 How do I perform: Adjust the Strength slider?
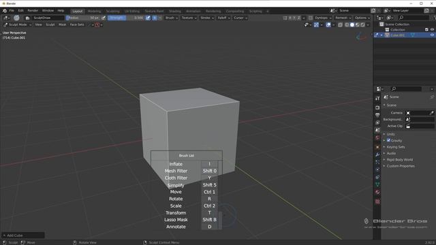point(126,18)
